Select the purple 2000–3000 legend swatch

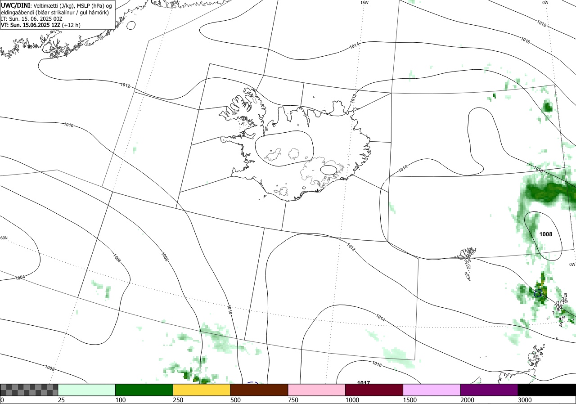coord(489,390)
